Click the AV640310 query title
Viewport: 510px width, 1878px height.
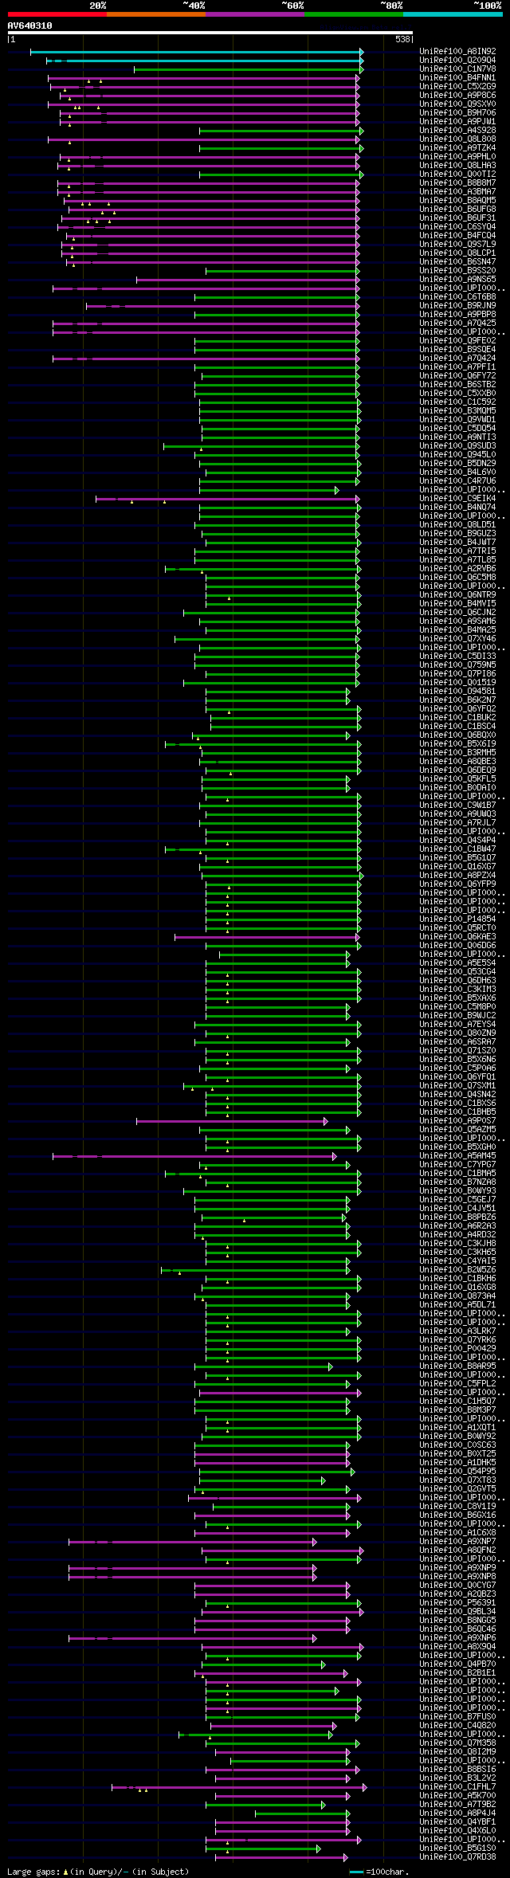pyautogui.click(x=30, y=25)
